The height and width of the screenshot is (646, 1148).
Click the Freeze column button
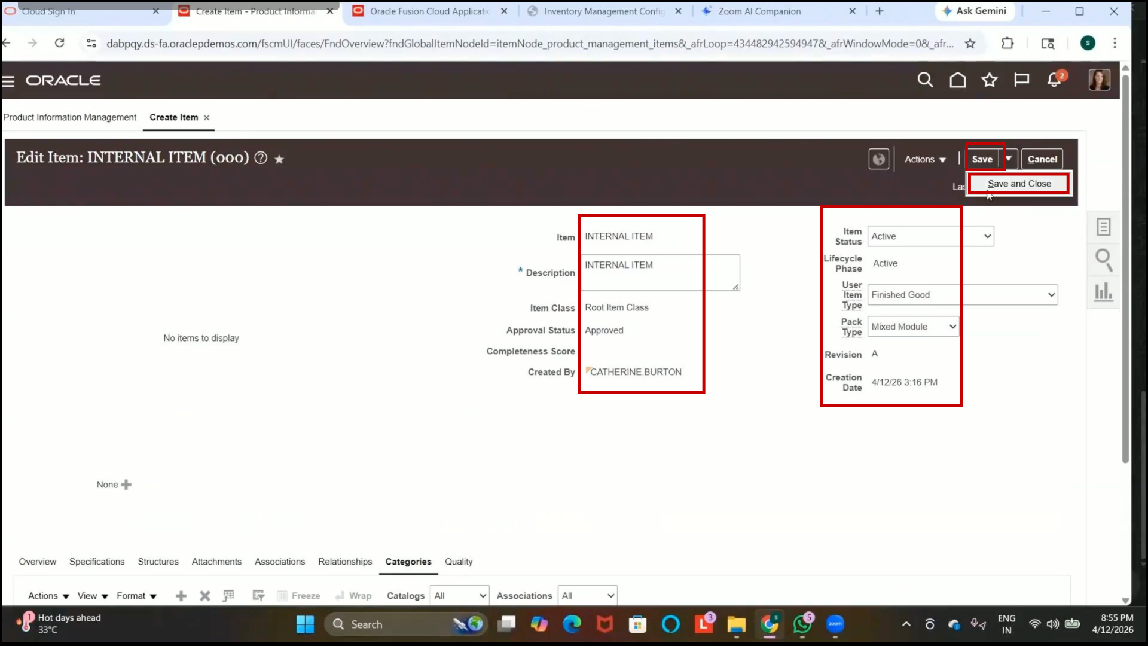(x=299, y=596)
